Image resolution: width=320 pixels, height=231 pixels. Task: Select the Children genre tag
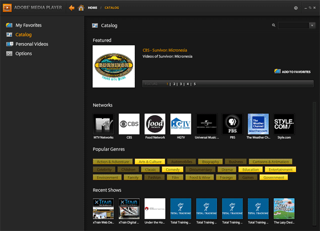point(128,169)
